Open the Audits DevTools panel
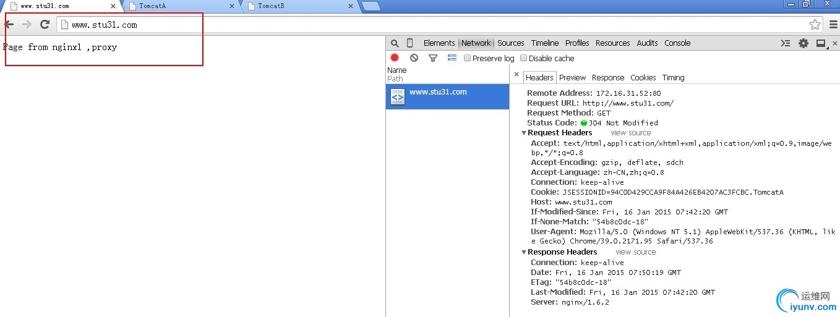Image resolution: width=840 pixels, height=317 pixels. click(x=647, y=43)
